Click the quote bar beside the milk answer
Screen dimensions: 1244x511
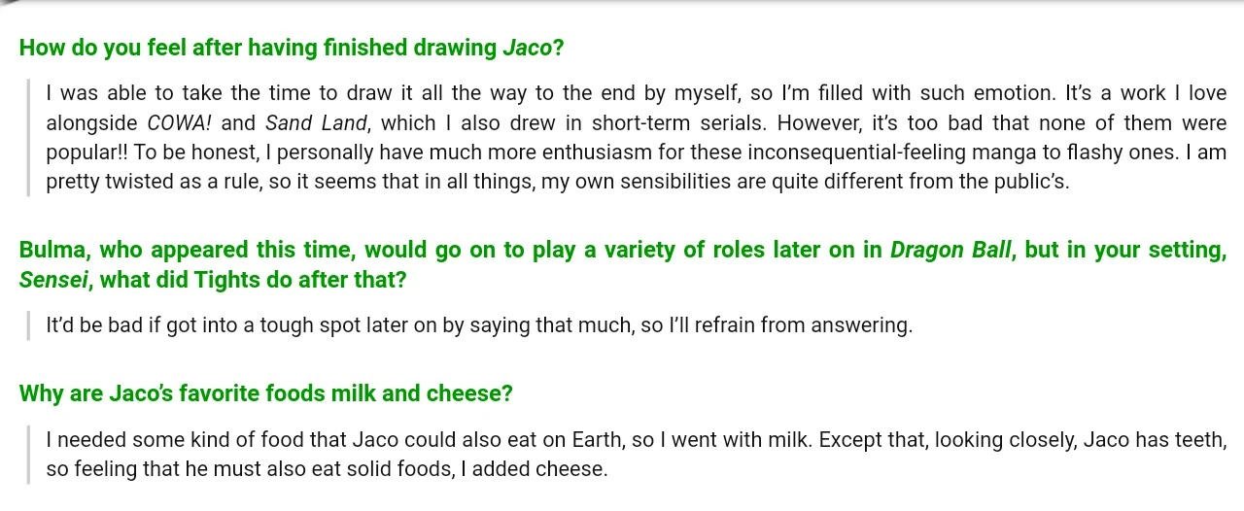(x=28, y=455)
